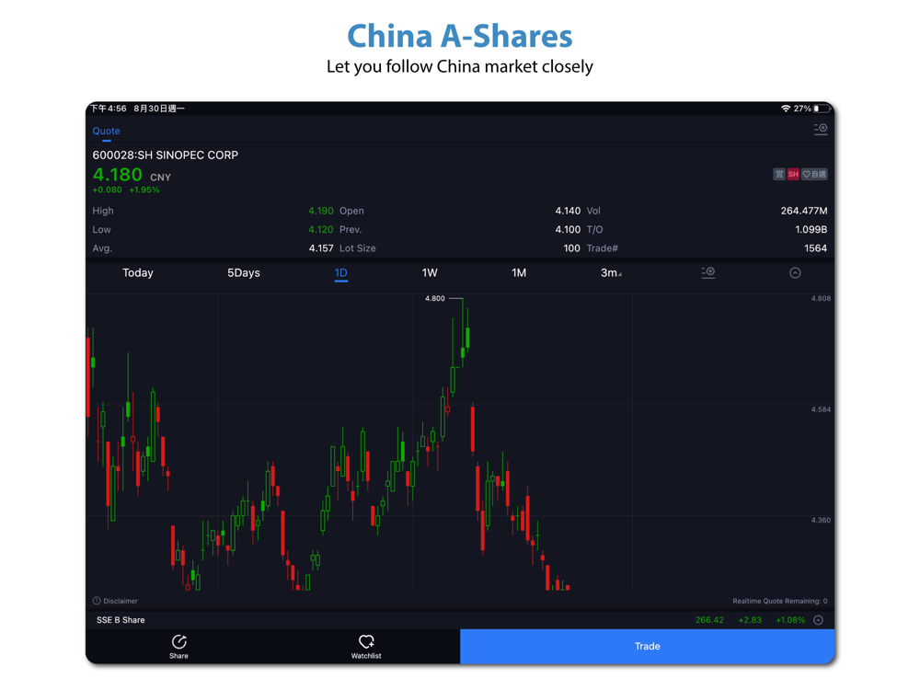Open settings icon in Quote header
Screen dimensions: 920x690
[821, 129]
